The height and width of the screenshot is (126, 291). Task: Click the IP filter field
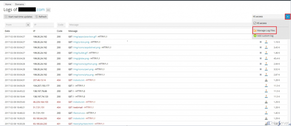pyautogui.click(x=43, y=25)
